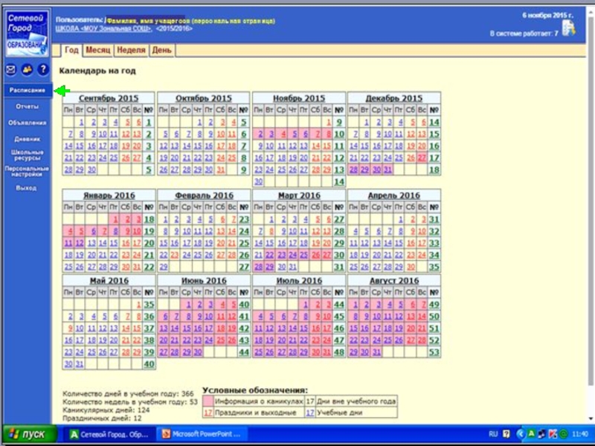Switch to the Месяц tab
The image size is (595, 446).
pyautogui.click(x=97, y=51)
